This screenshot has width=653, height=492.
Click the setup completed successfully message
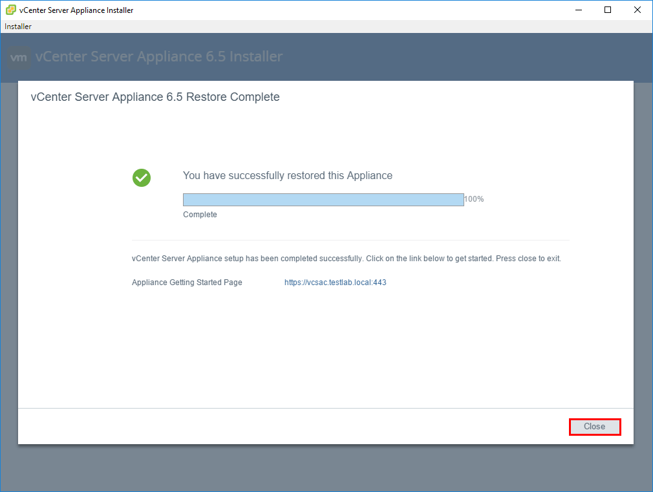(x=347, y=259)
